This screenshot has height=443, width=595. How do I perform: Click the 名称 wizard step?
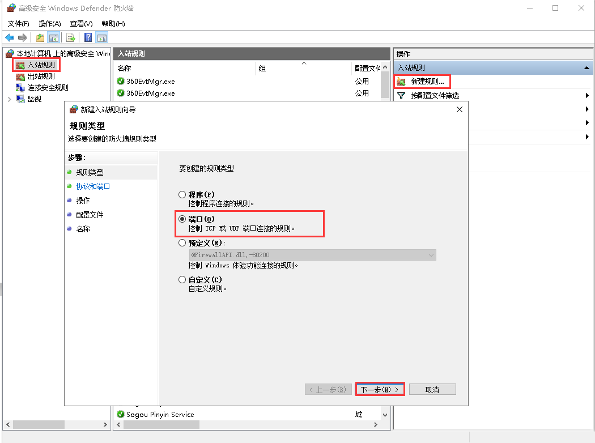pos(83,229)
